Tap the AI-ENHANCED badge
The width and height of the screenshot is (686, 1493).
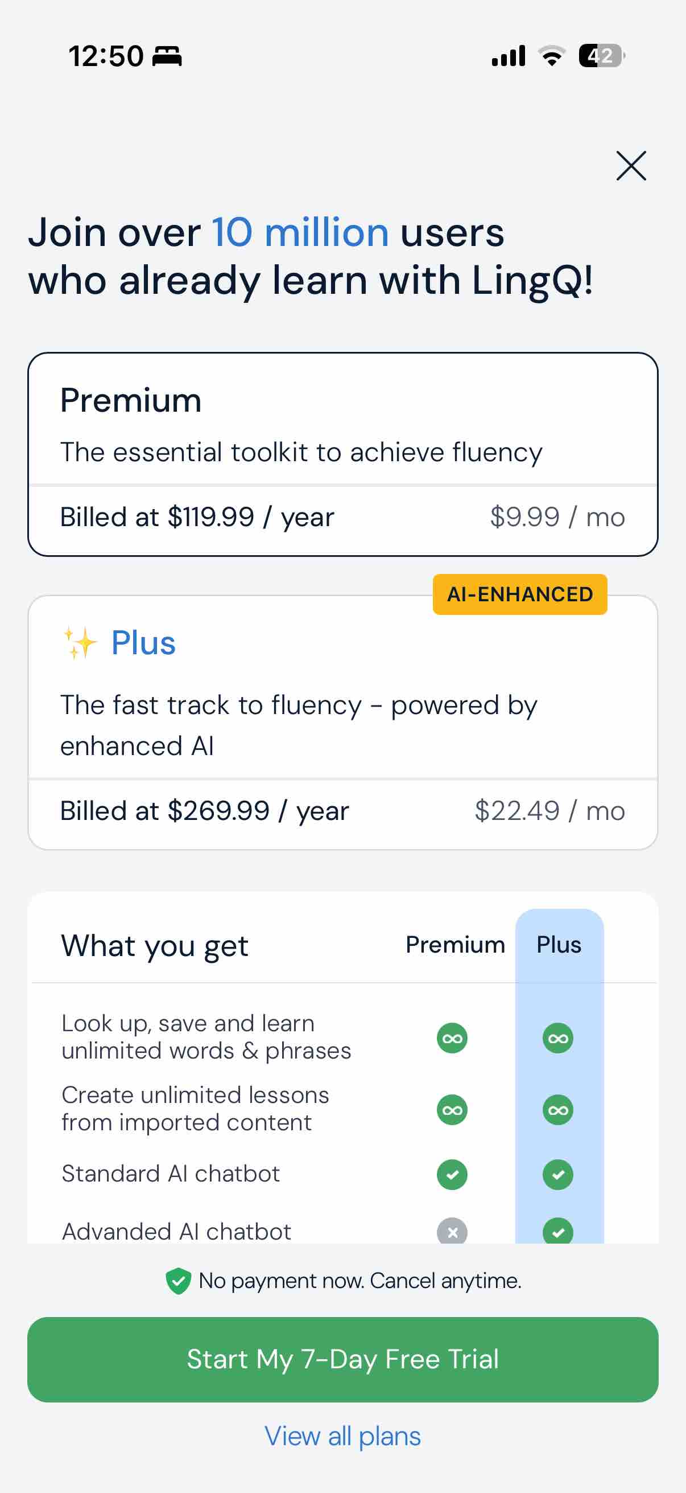tap(520, 594)
